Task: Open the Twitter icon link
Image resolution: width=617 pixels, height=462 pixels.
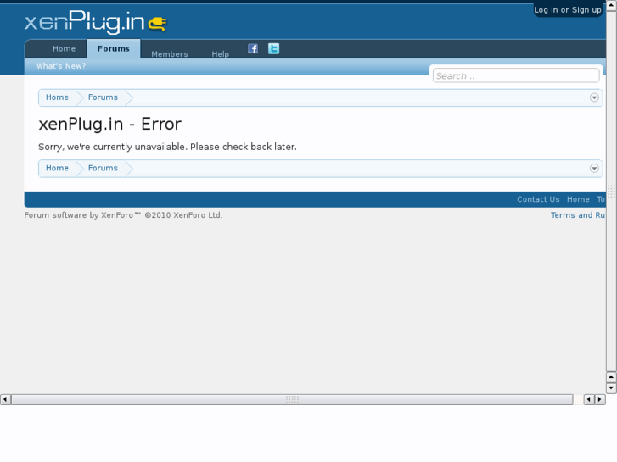Action: (x=273, y=49)
